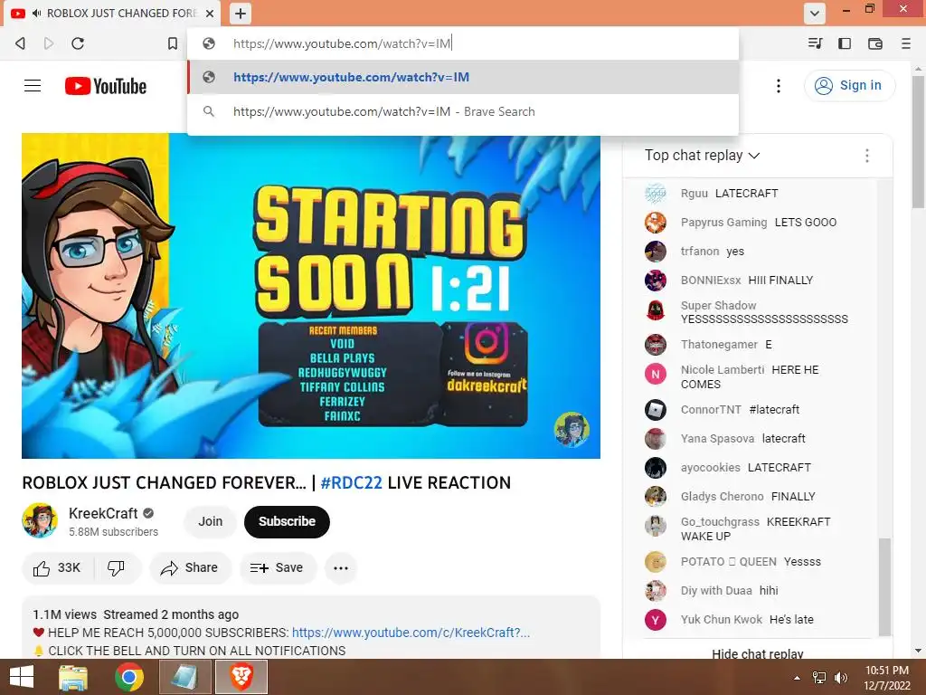Screen dimensions: 926x695
Task: Select the URL suggestion https://www.youtube.com/watch?v=IM
Action: point(463,77)
